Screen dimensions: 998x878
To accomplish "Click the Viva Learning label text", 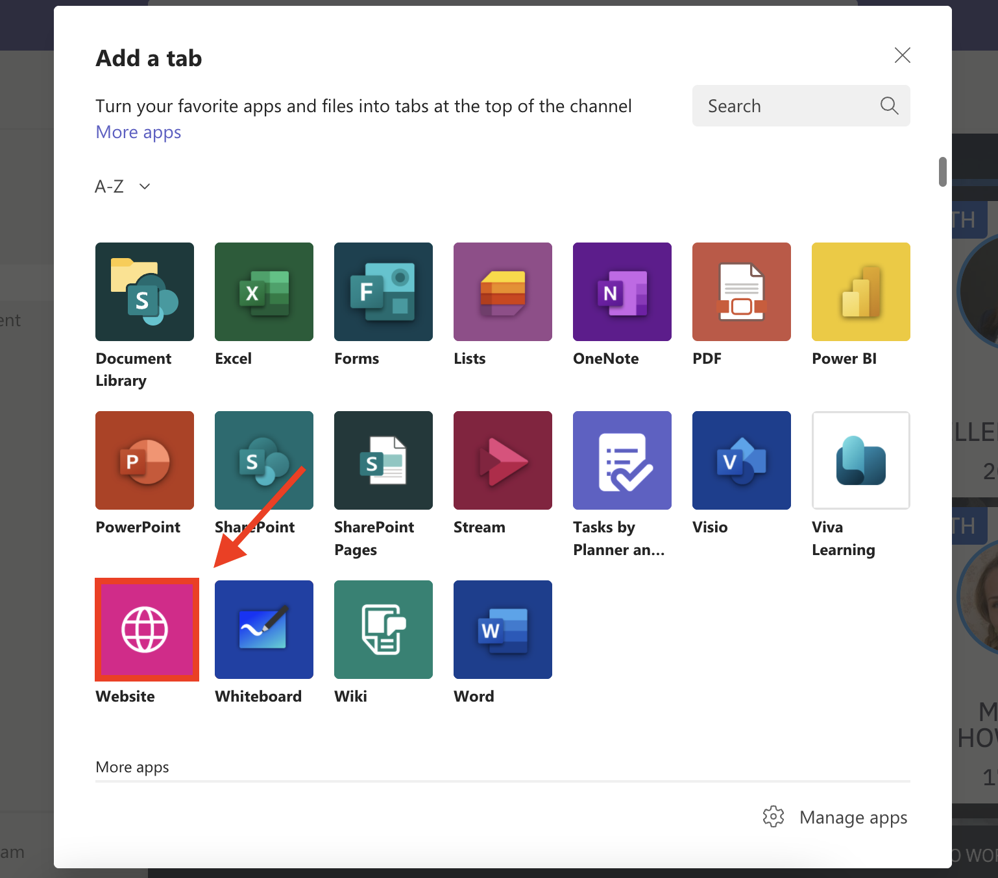I will pyautogui.click(x=844, y=538).
